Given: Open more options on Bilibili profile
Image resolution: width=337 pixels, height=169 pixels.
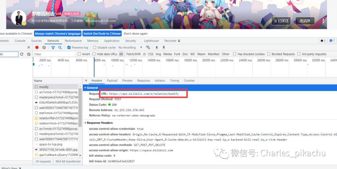Looking at the screenshot, I should pos(323,21).
